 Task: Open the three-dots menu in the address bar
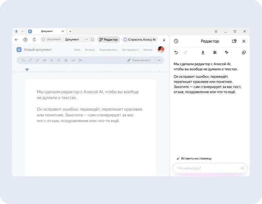point(86,39)
